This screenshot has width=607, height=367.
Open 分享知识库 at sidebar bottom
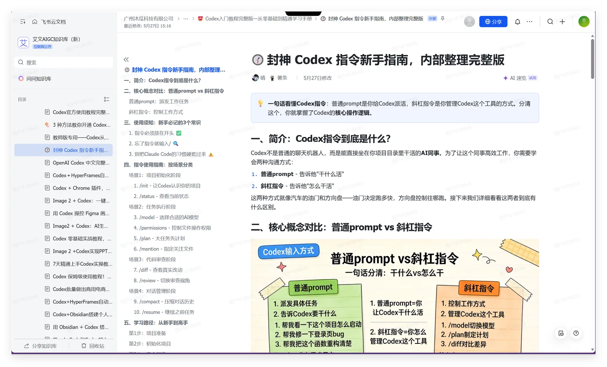pyautogui.click(x=41, y=346)
